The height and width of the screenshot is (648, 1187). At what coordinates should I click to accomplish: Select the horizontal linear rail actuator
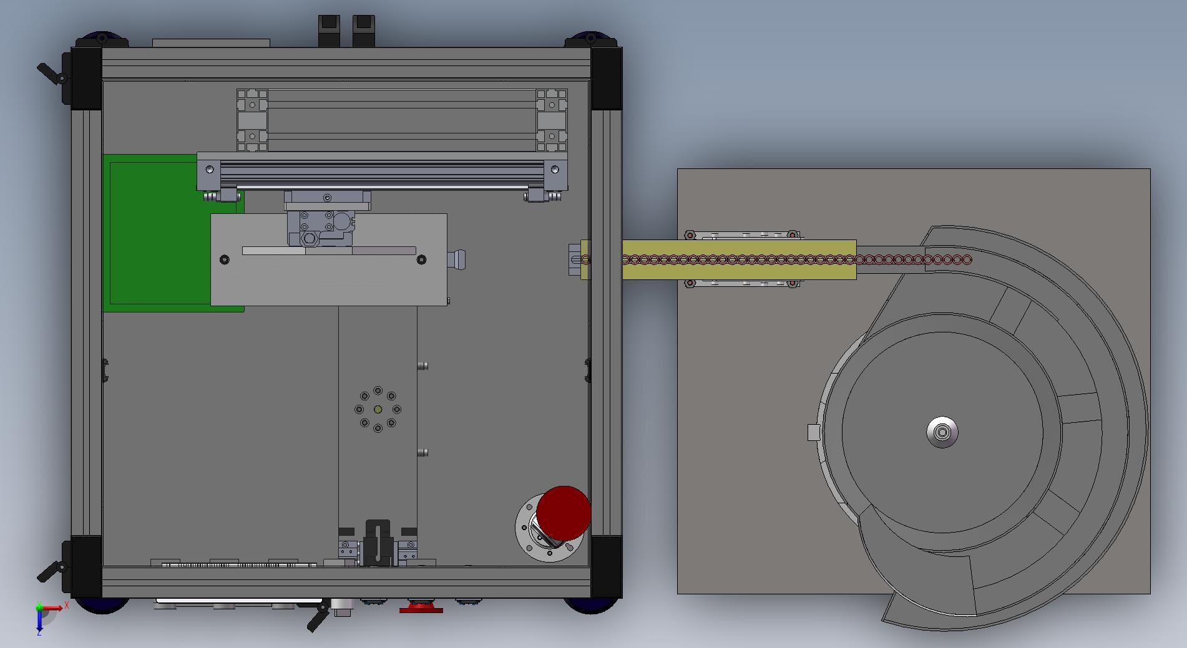click(381, 172)
